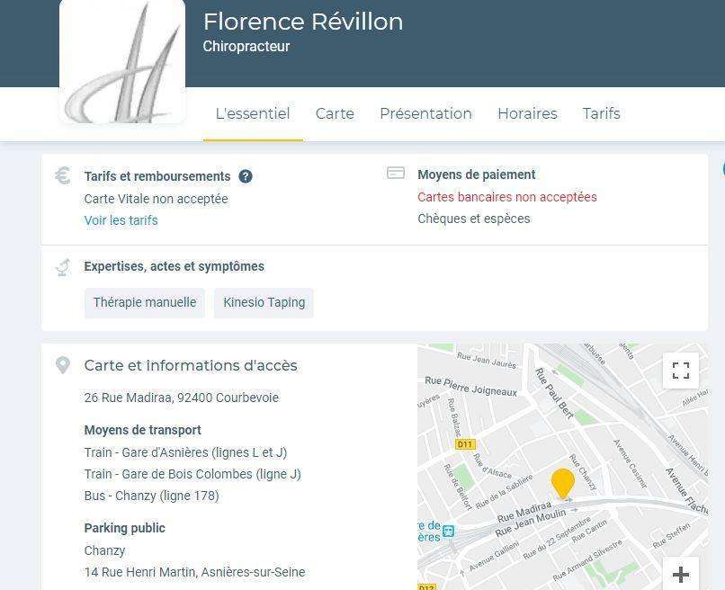Click the credit card payment icon
Image resolution: width=725 pixels, height=590 pixels.
396,173
